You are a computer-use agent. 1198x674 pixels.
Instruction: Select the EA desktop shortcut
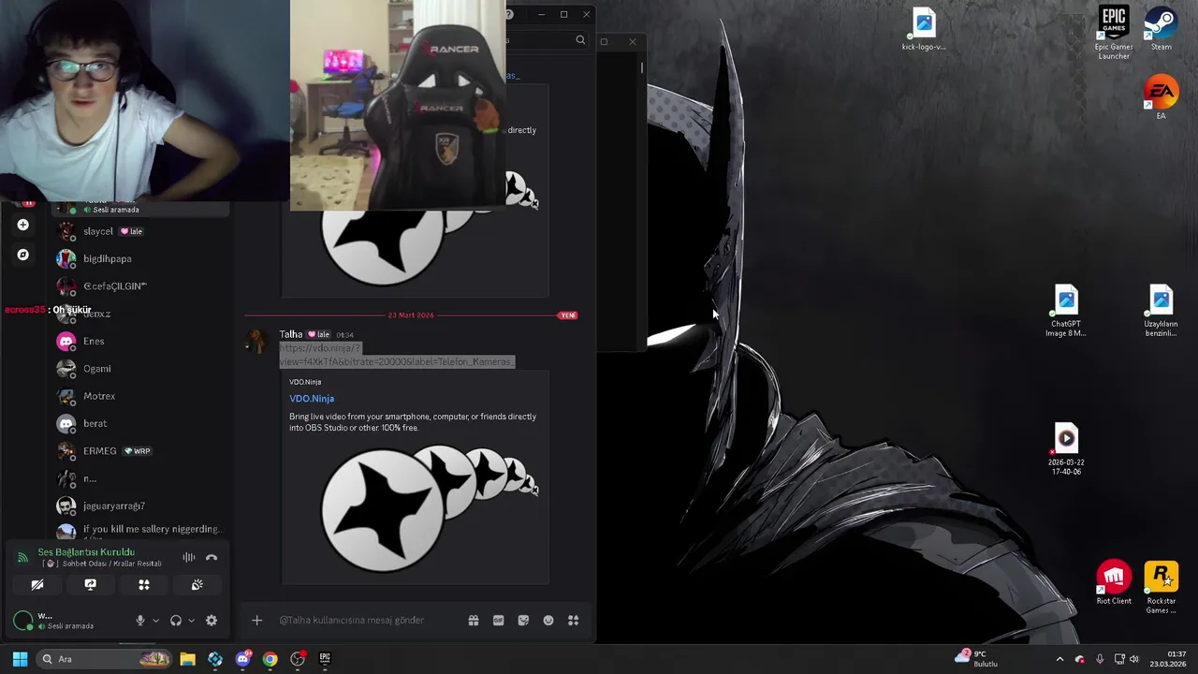pyautogui.click(x=1161, y=98)
